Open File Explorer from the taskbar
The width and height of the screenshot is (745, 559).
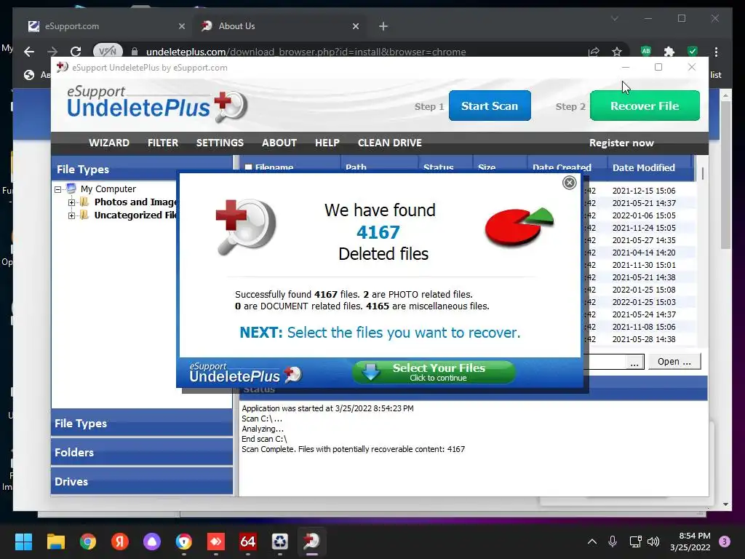tap(55, 542)
